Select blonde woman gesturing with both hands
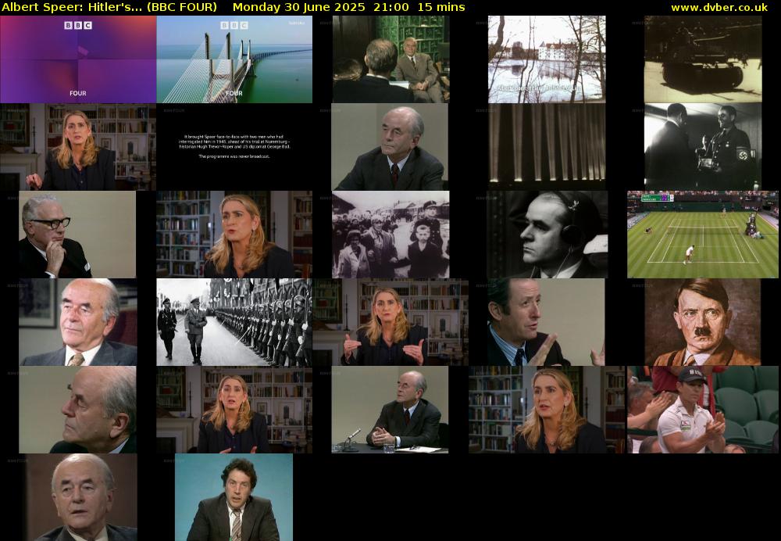The width and height of the screenshot is (781, 541). [390, 322]
